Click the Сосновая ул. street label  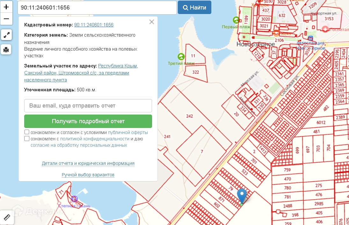coord(289,86)
